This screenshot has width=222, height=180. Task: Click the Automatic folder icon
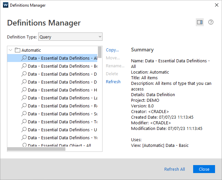tap(17, 50)
